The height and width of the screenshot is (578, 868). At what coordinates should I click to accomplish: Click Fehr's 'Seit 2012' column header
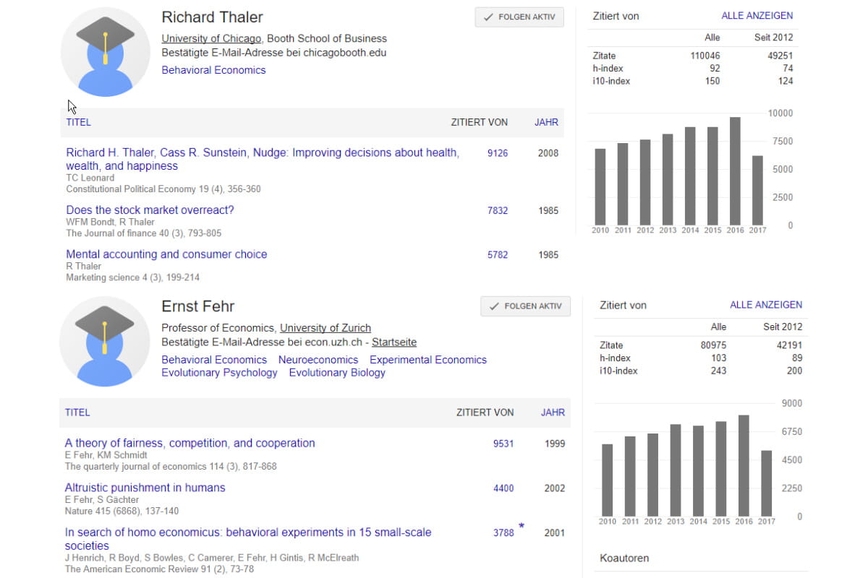tap(783, 327)
